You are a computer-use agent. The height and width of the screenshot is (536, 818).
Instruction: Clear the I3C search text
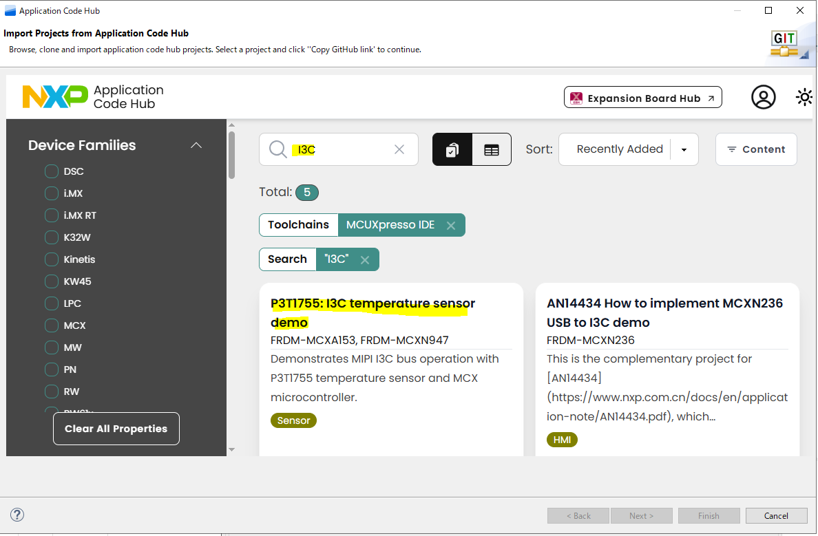399,149
